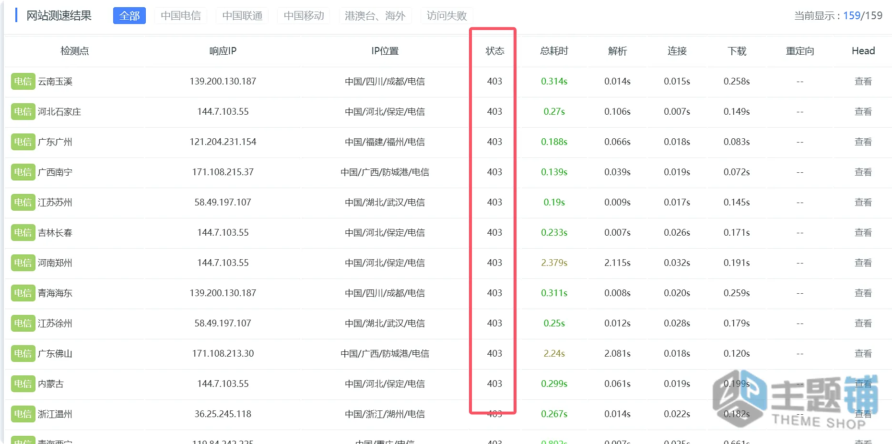
Task: Click resolve time 2.081s
Action: 618,354
